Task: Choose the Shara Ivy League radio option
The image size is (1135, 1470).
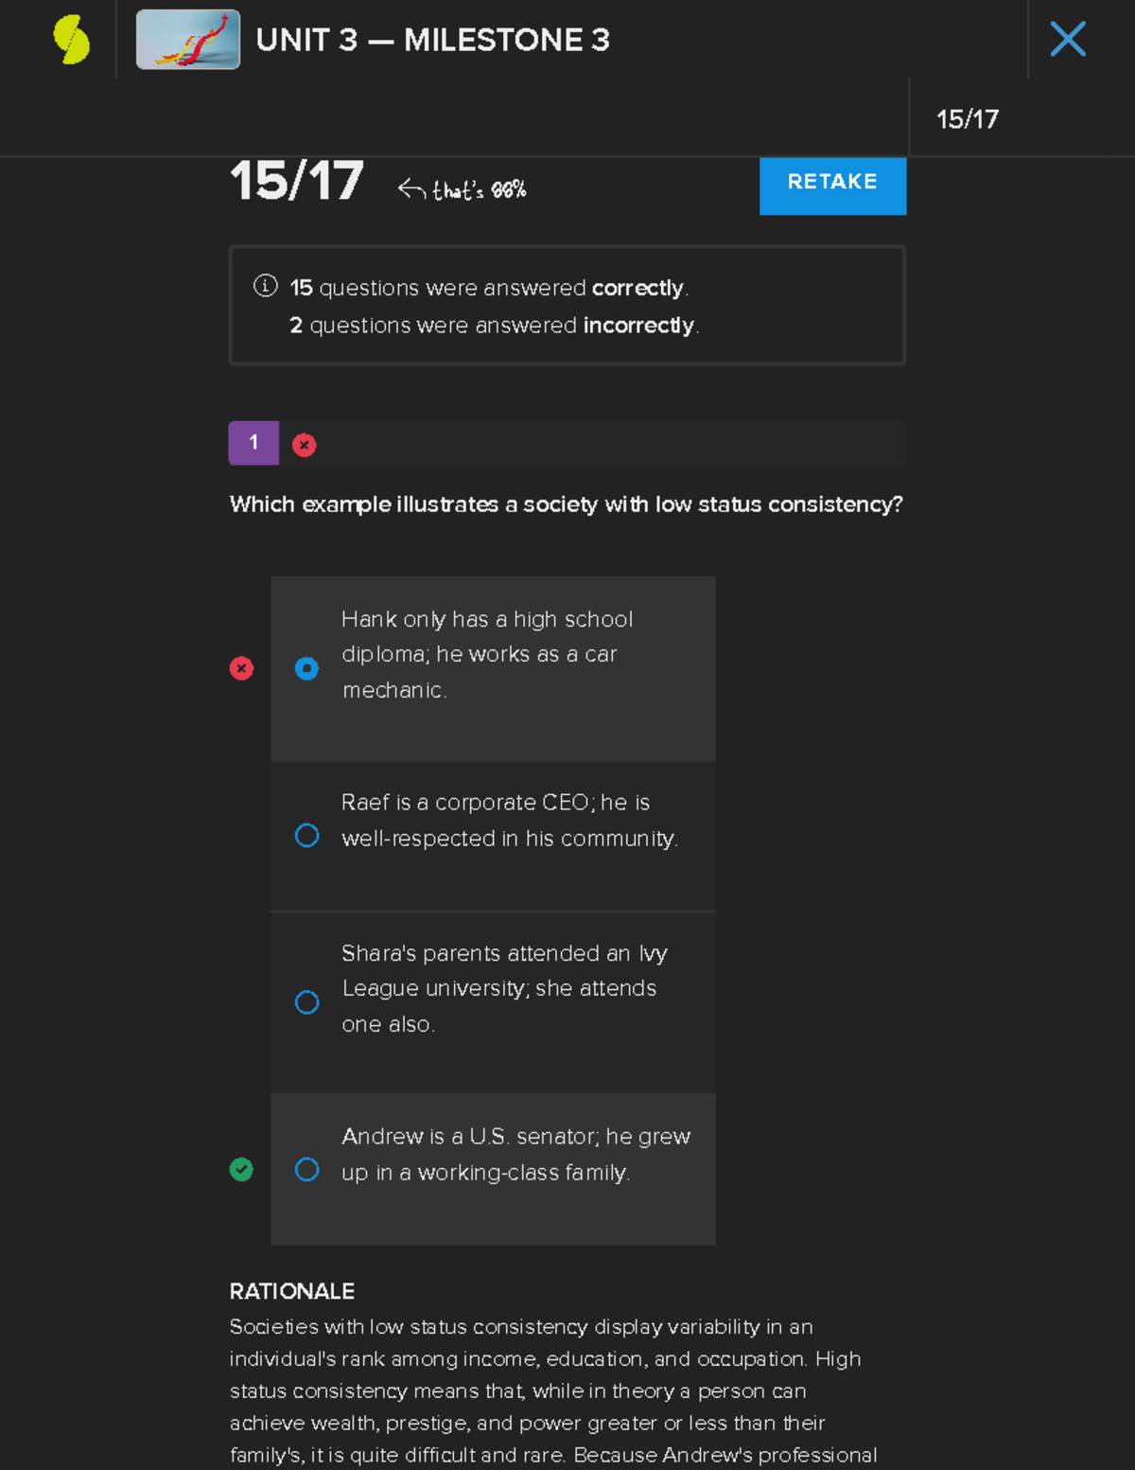Action: pyautogui.click(x=306, y=1002)
